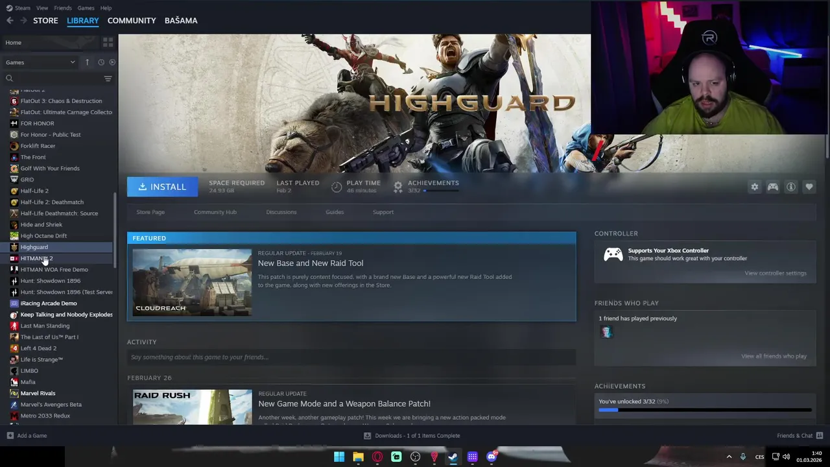Click the recent activity clock filter icon
This screenshot has height=467, width=830.
101,62
